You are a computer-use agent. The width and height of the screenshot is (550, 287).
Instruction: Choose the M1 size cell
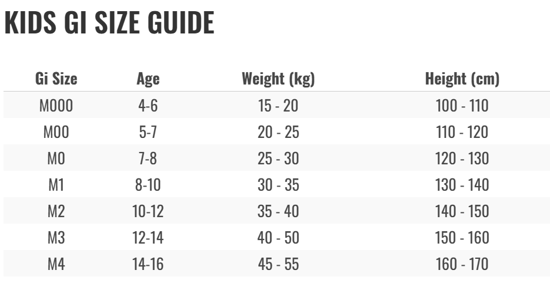coord(56,185)
